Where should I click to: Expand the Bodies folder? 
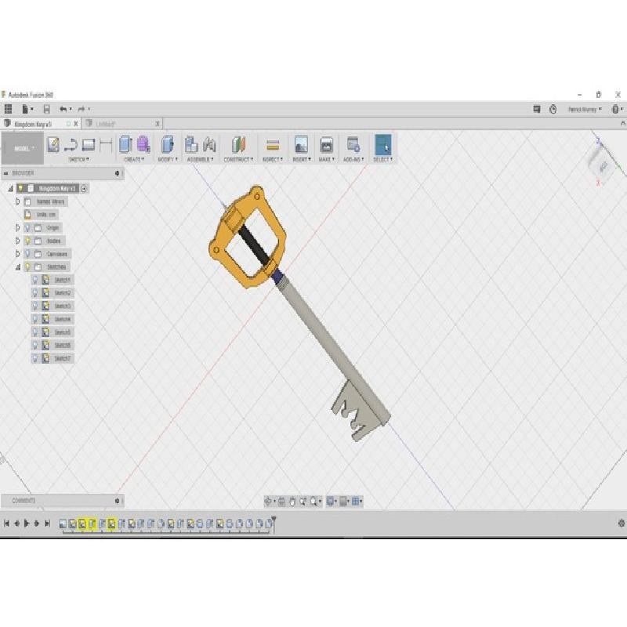click(17, 241)
